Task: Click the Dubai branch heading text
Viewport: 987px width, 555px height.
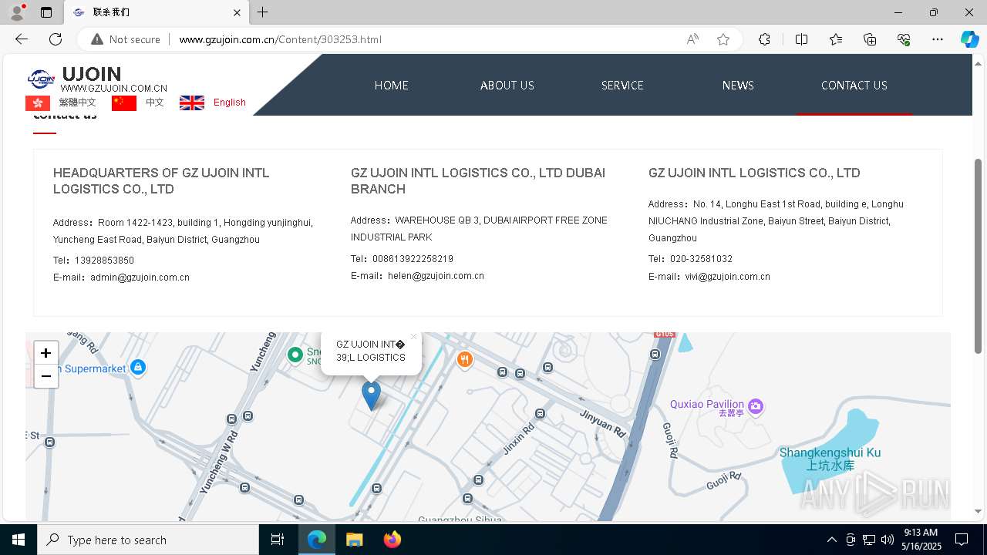Action: coord(478,181)
